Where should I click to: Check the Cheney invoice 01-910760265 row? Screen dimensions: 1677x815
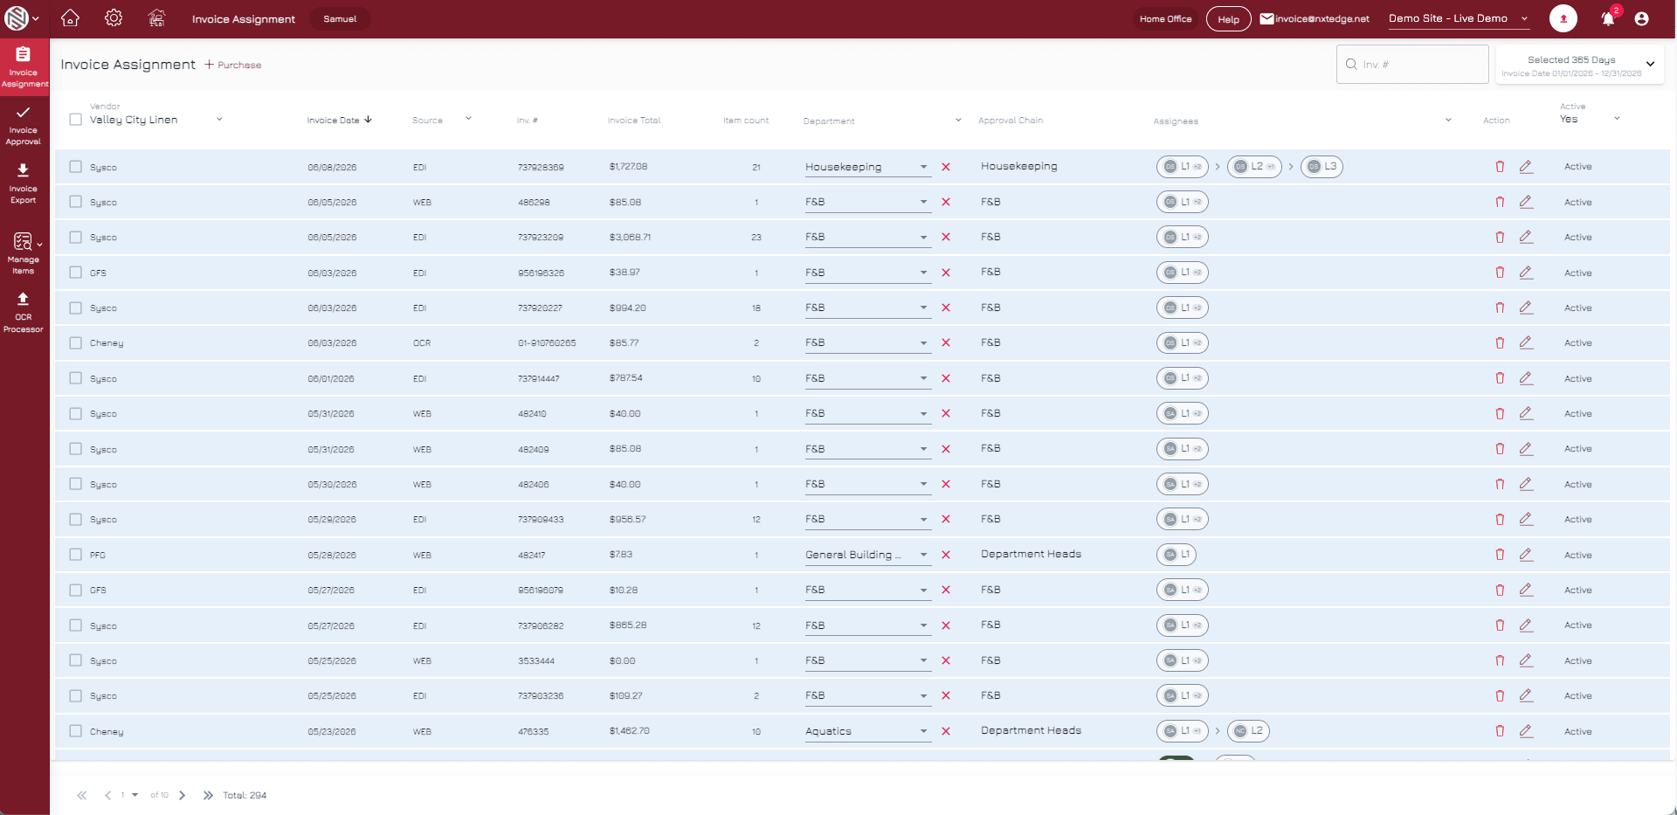76,343
